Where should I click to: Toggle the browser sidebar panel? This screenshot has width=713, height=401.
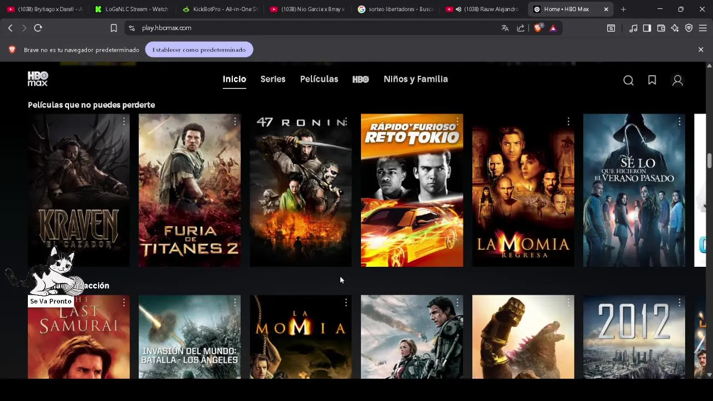[x=647, y=28]
